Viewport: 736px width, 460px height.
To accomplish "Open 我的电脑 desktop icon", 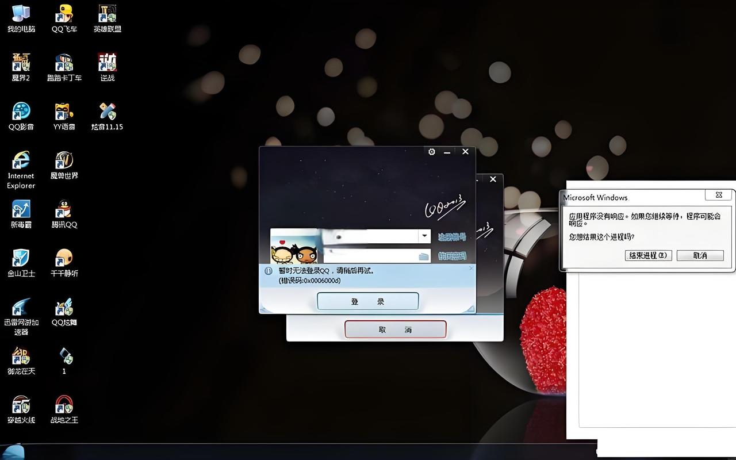I will pyautogui.click(x=21, y=16).
